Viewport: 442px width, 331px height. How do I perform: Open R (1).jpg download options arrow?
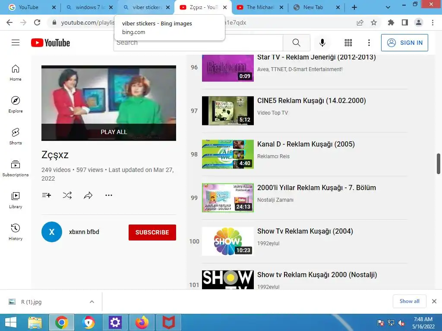[x=92, y=302]
